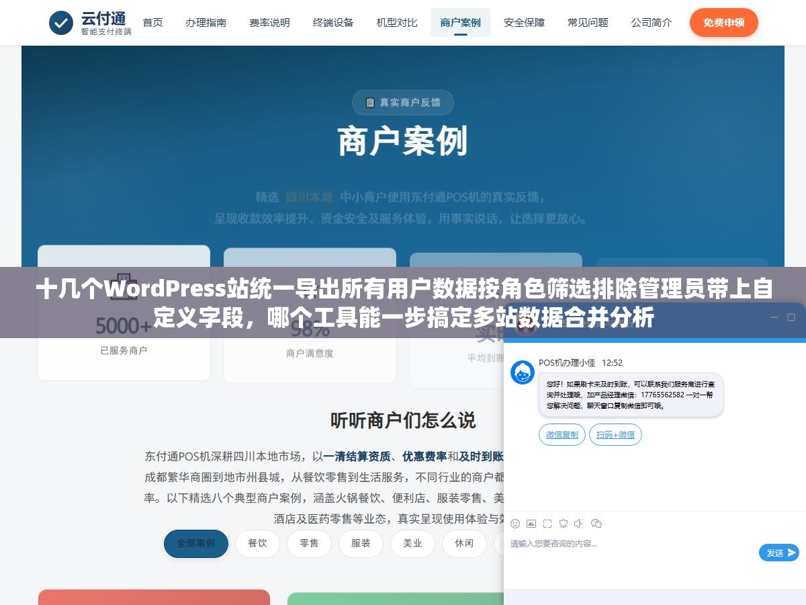The image size is (806, 605).
Task: Click the 商户满意度 stat card
Action: coord(310,315)
